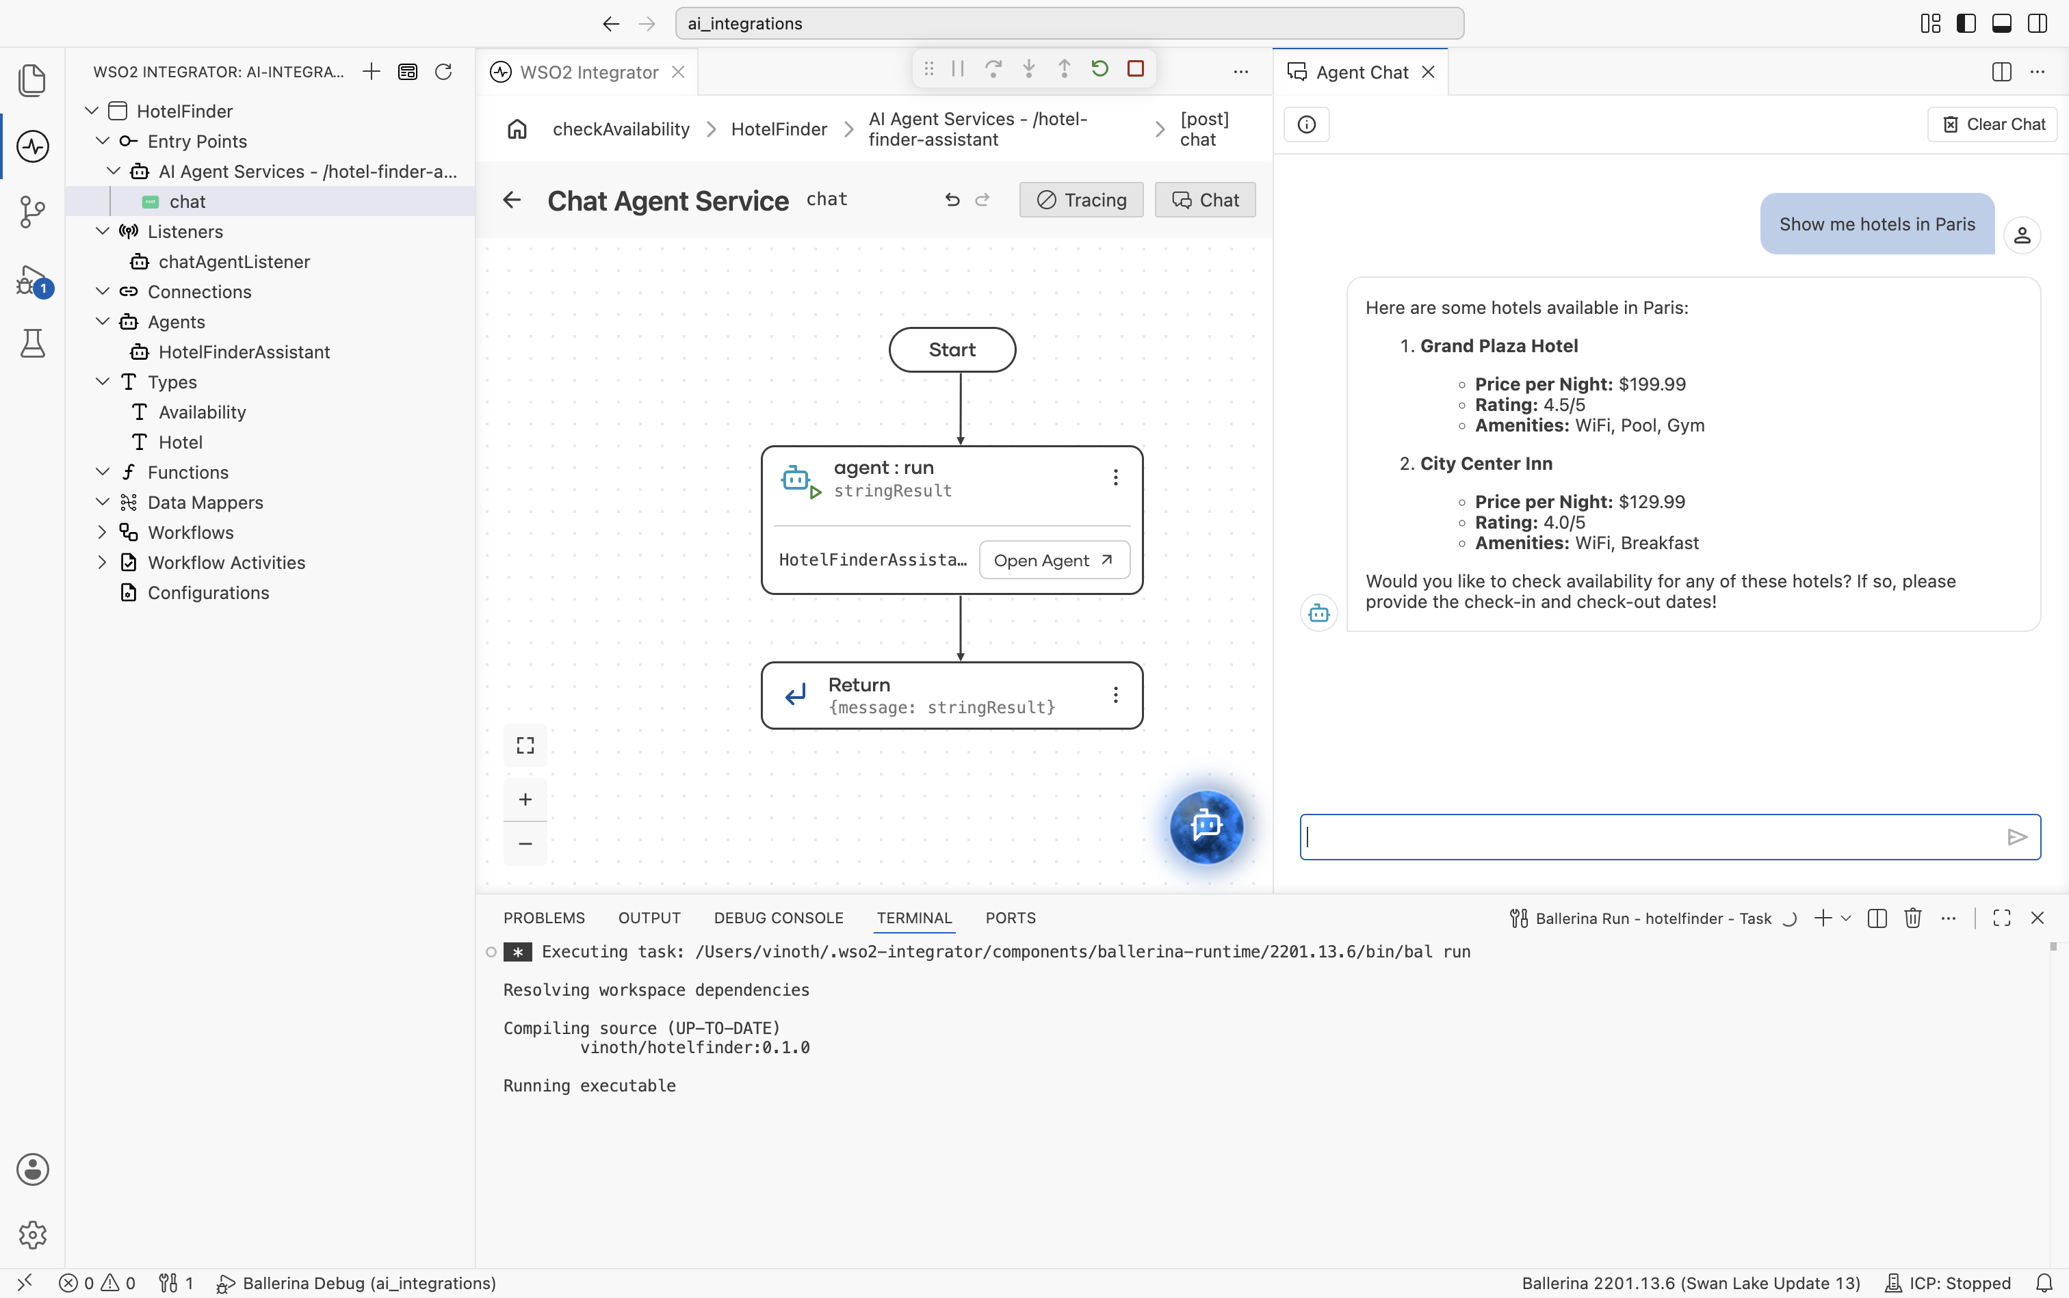Clear the chat history
Image resolution: width=2069 pixels, height=1298 pixels.
click(1992, 124)
